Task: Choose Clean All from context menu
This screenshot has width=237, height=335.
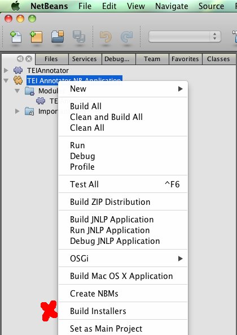Action: coord(123,128)
